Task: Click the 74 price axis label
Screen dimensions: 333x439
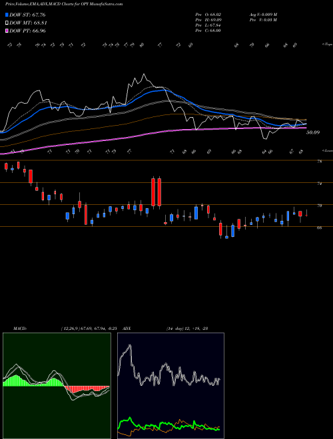Action: (x=319, y=184)
